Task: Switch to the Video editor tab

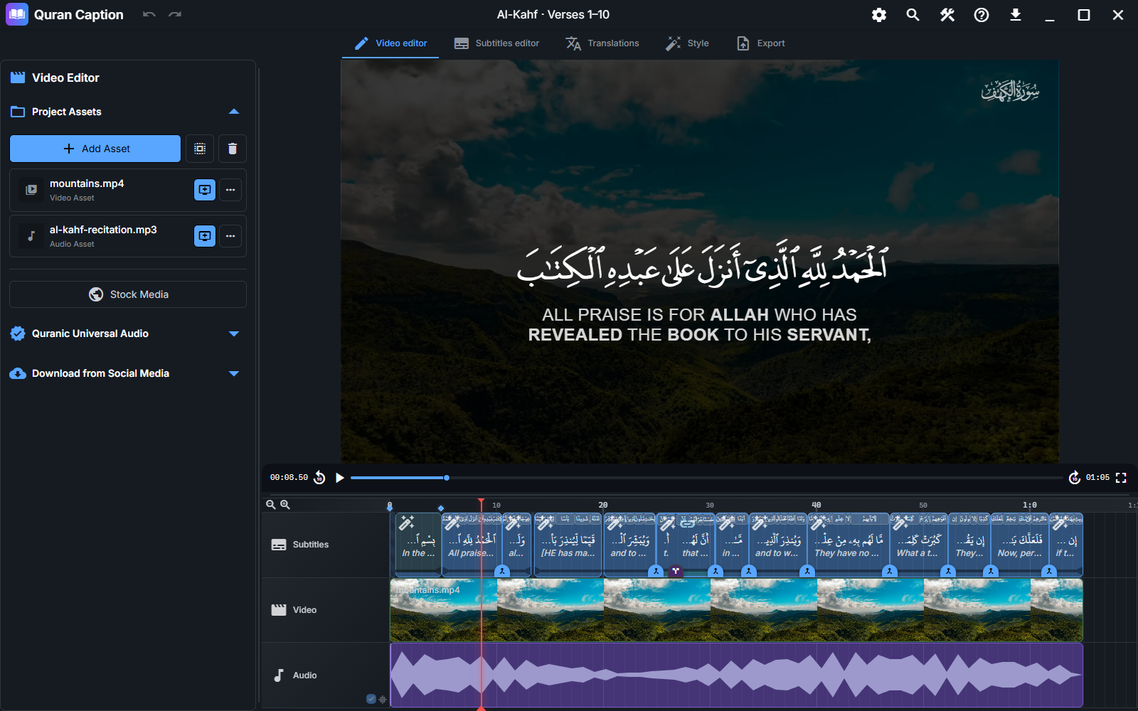Action: coord(390,43)
